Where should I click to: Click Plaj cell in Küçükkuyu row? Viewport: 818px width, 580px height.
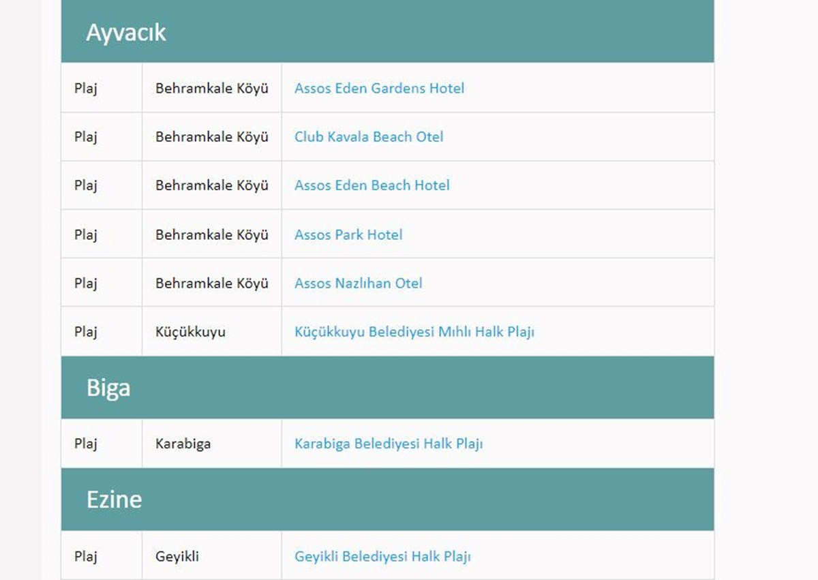point(102,332)
